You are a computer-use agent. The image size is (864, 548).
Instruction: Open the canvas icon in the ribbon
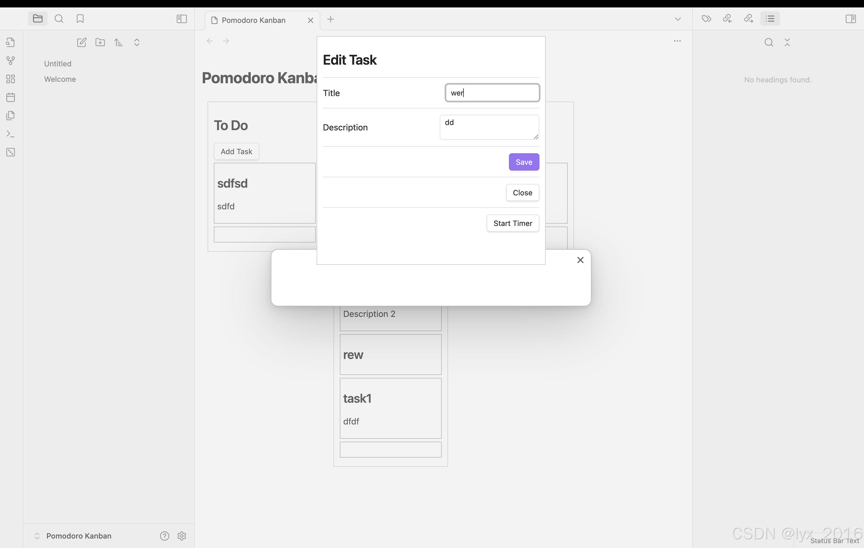coord(11,79)
